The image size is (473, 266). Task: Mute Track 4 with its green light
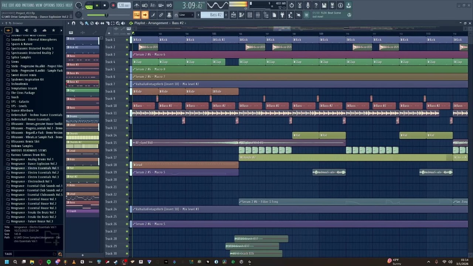click(127, 62)
